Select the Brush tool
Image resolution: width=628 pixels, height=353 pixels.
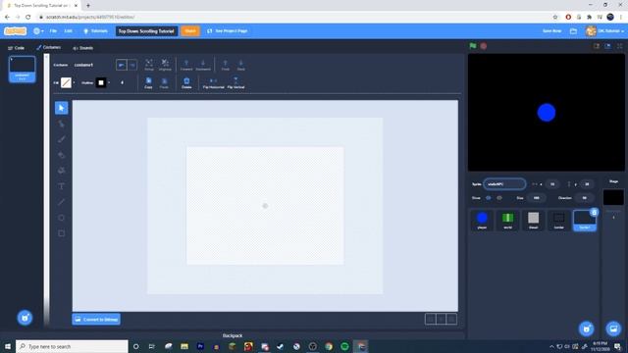pyautogui.click(x=61, y=139)
